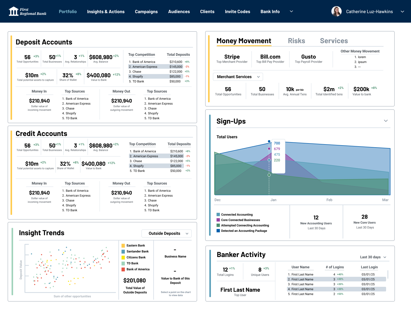Open the Bank Info menu
Viewport: 411px width, 312px height.
[x=270, y=12]
